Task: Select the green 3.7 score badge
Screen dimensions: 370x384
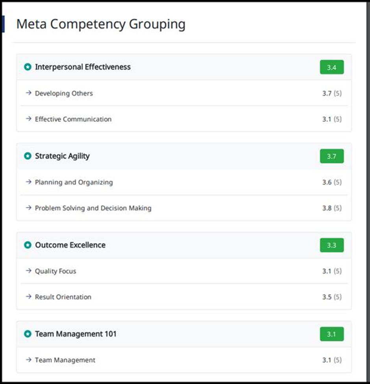Action: click(x=332, y=156)
